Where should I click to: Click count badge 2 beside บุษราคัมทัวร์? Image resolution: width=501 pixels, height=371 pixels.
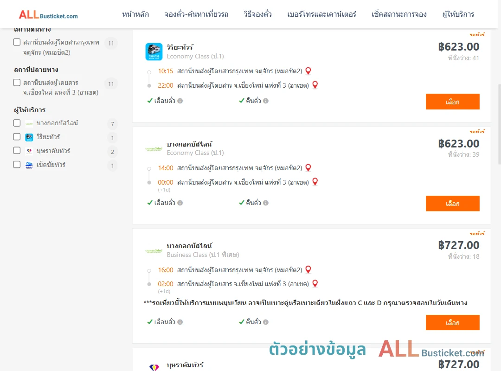(112, 152)
